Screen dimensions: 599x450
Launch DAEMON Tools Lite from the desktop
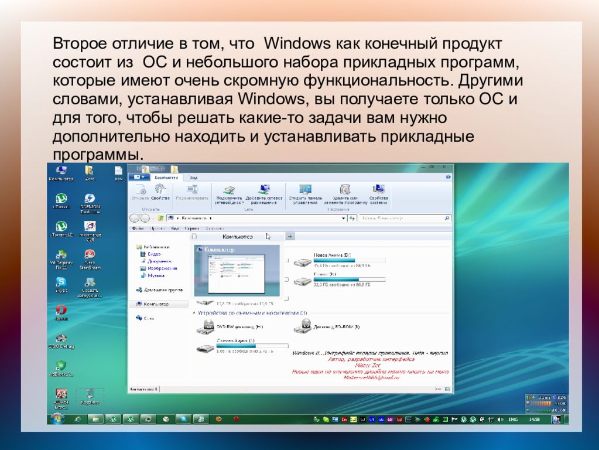click(90, 204)
